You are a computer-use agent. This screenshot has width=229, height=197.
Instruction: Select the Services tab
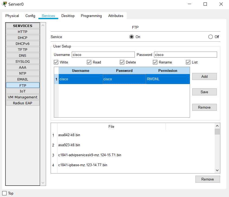click(48, 16)
